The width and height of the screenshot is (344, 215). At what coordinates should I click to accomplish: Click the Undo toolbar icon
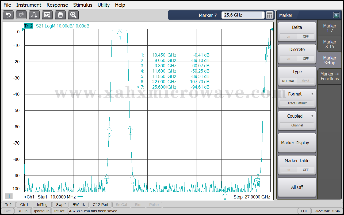pyautogui.click(x=8, y=15)
